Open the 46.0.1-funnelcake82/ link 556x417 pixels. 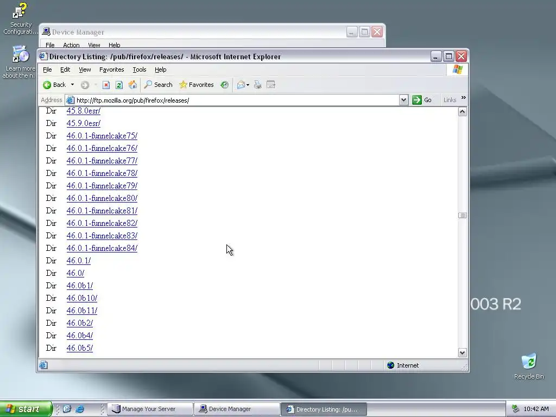pyautogui.click(x=102, y=223)
